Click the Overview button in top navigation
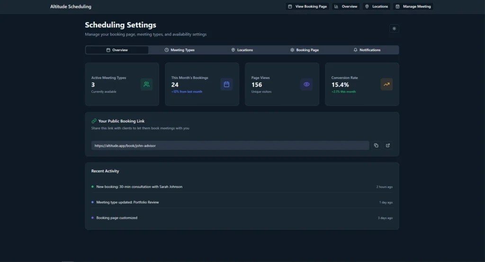Image resolution: width=485 pixels, height=262 pixels. tap(346, 7)
